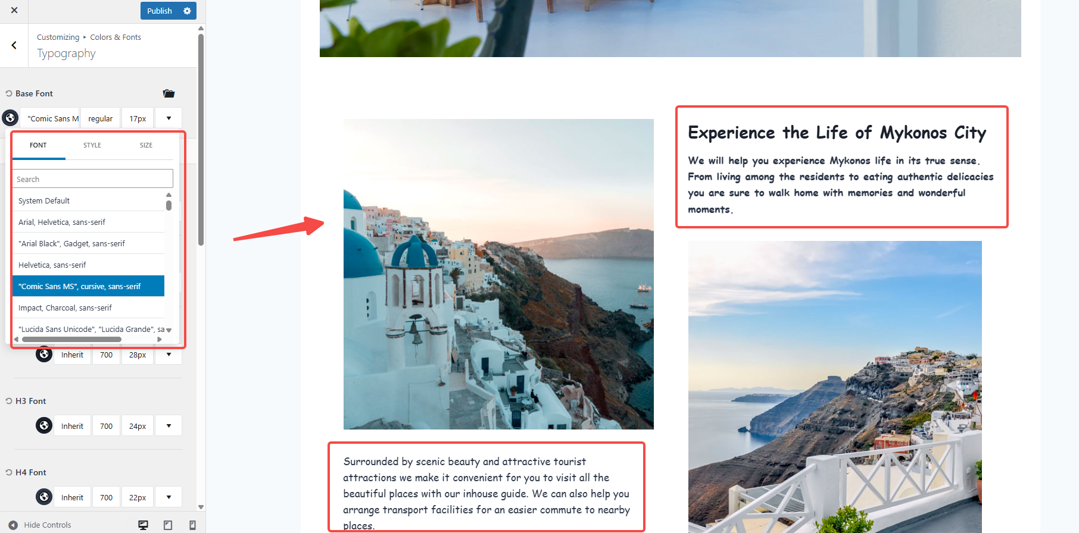Viewport: 1079px width, 533px height.
Task: Switch to the SIZE tab
Action: click(146, 145)
